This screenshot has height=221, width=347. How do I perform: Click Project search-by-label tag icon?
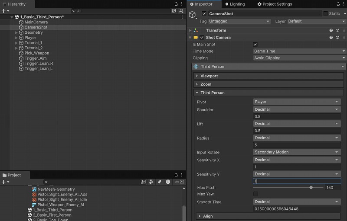(x=160, y=182)
